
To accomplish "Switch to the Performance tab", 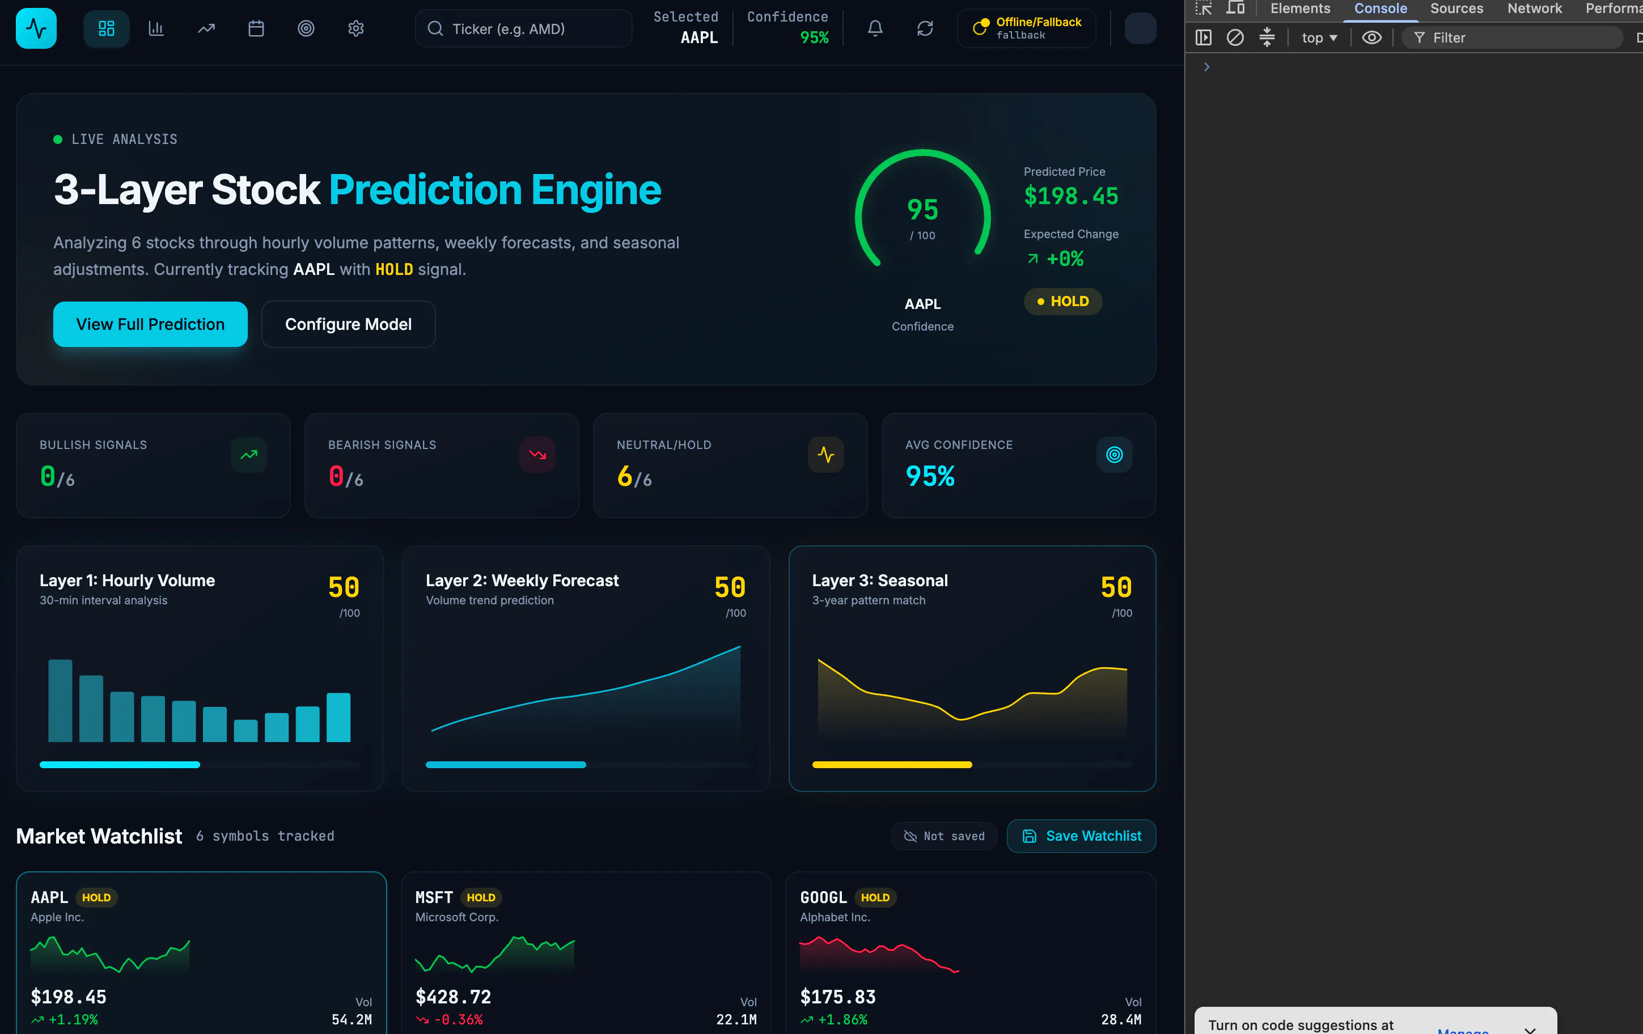I will [1614, 8].
